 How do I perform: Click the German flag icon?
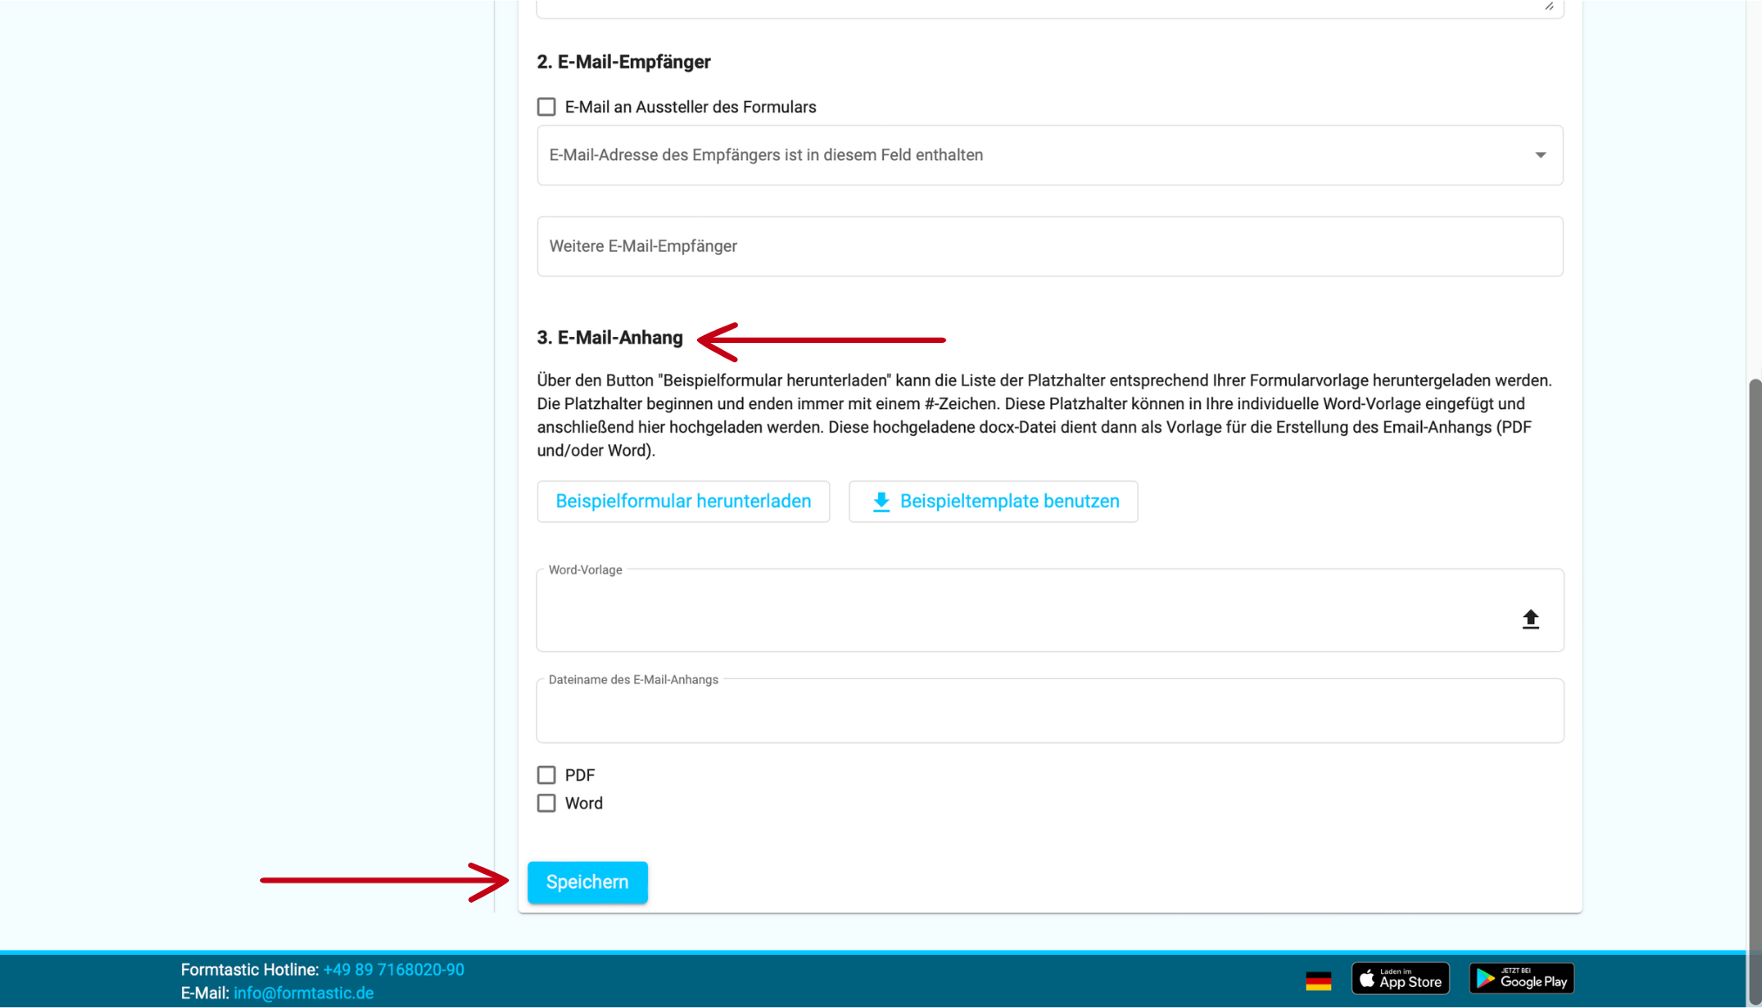tap(1318, 981)
